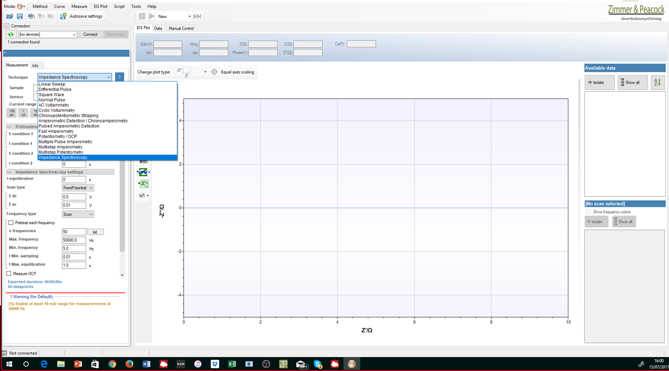Click the Min. frequency input field
Viewport: 669px width, 371px height.
click(x=74, y=248)
